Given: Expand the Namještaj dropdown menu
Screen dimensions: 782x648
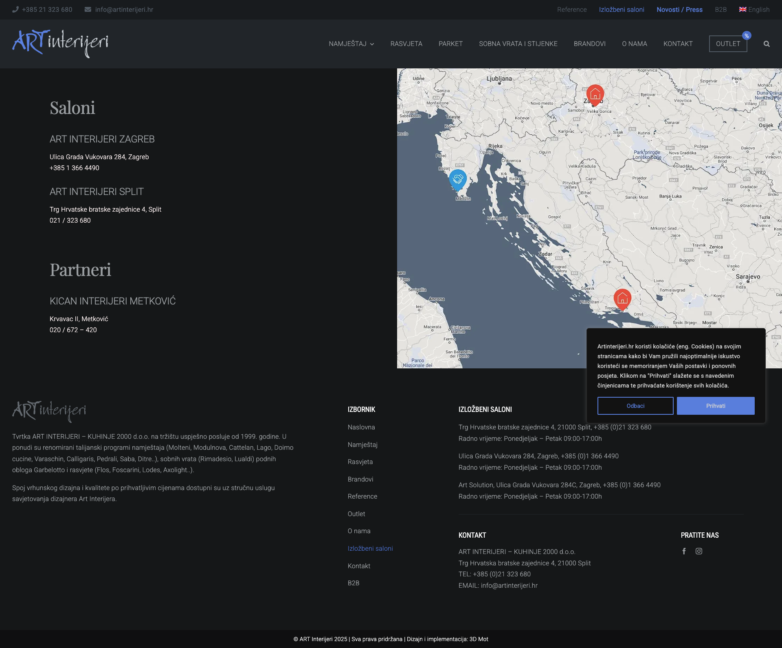Looking at the screenshot, I should click(x=351, y=44).
